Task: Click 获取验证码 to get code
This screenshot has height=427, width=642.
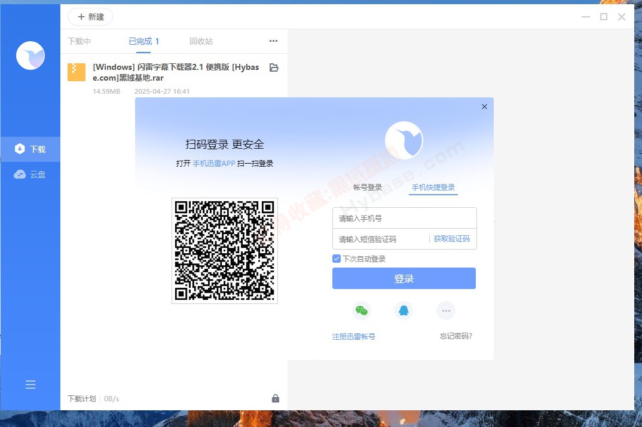Action: point(451,239)
